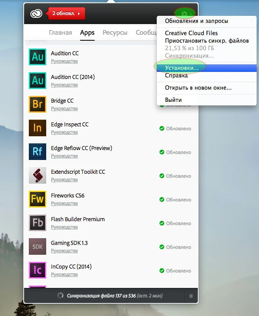Click Обновлено status for Edge Reflow CC
The image size is (259, 316).
click(x=175, y=152)
